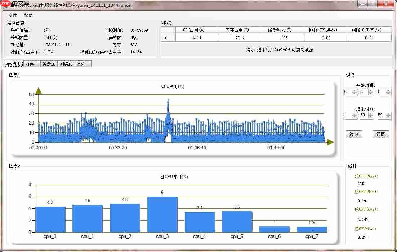
Task: Open the 帮助 (Help) menu
Action: pos(28,15)
